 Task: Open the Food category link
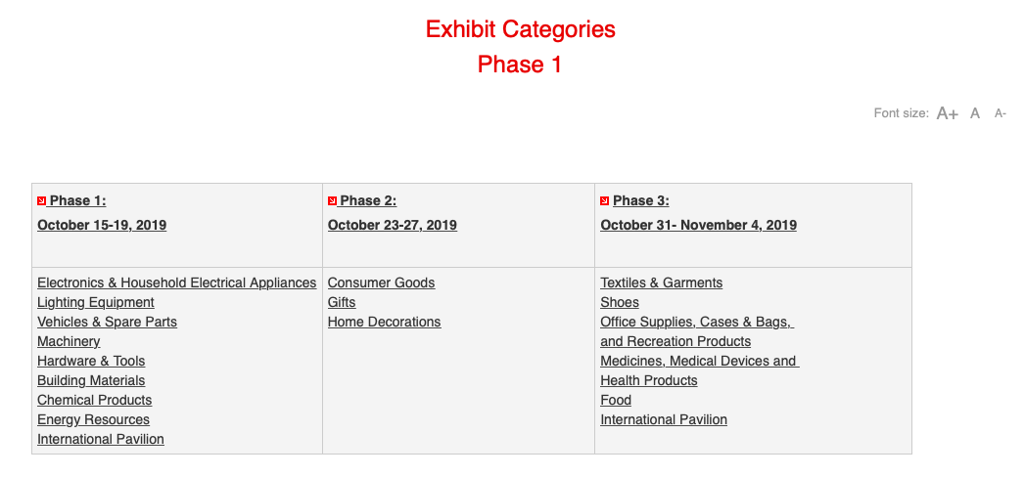616,400
